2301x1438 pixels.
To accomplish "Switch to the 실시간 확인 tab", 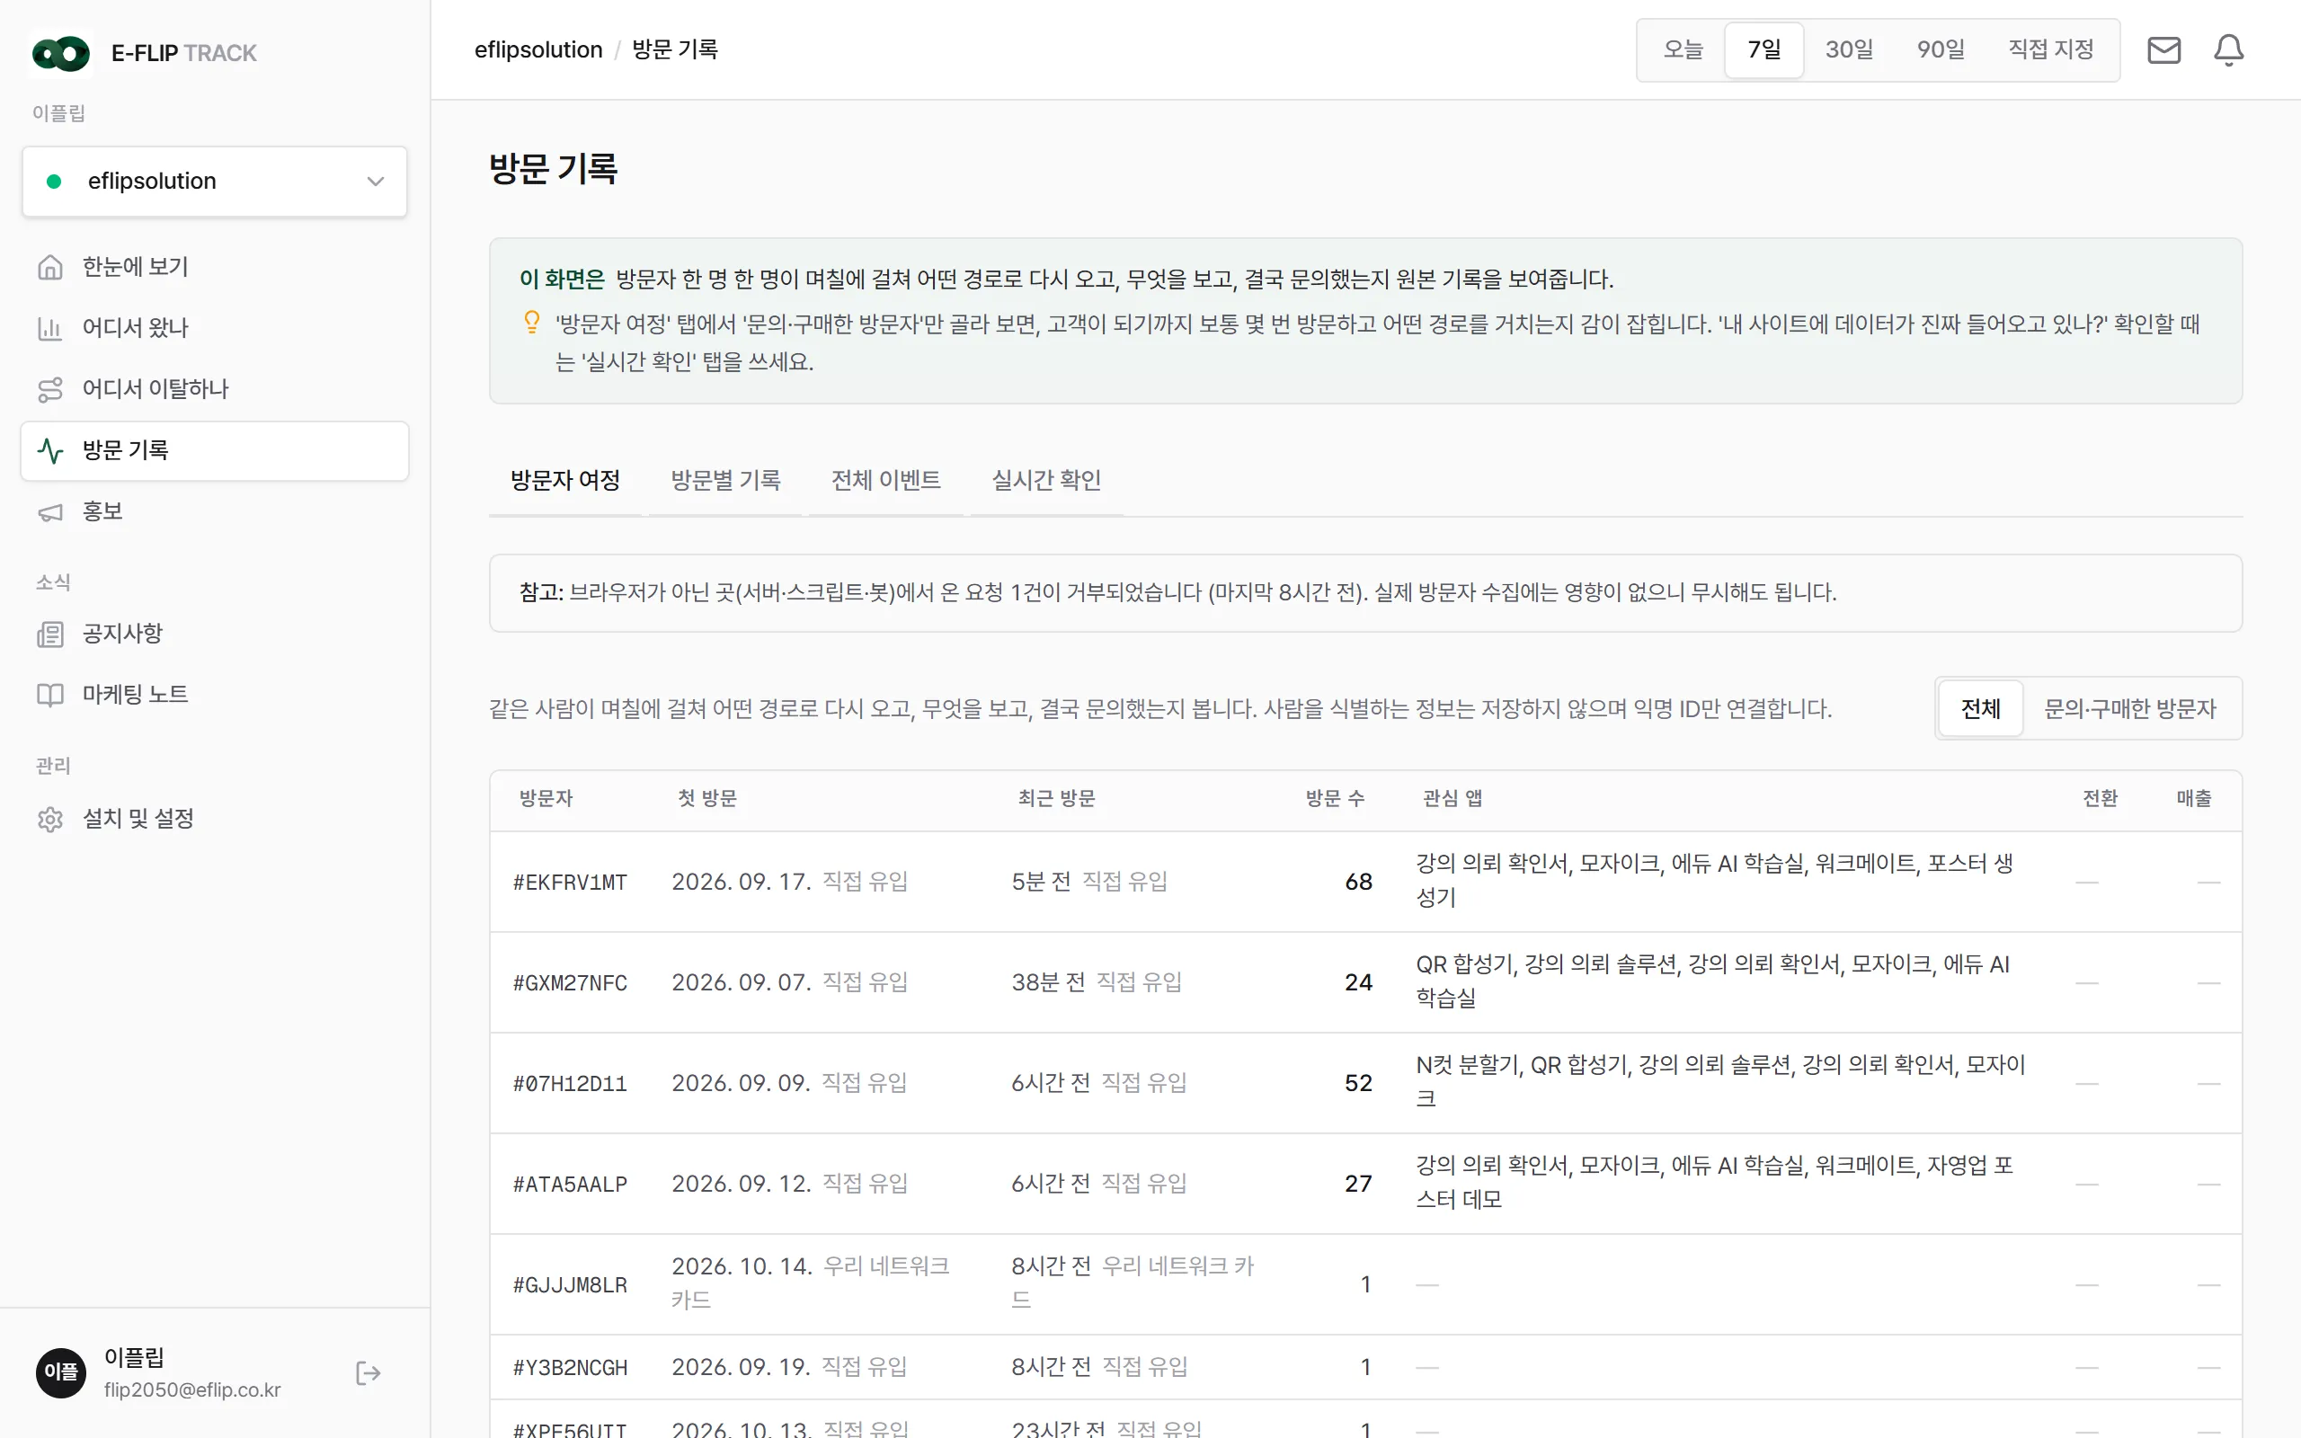I will [1047, 480].
